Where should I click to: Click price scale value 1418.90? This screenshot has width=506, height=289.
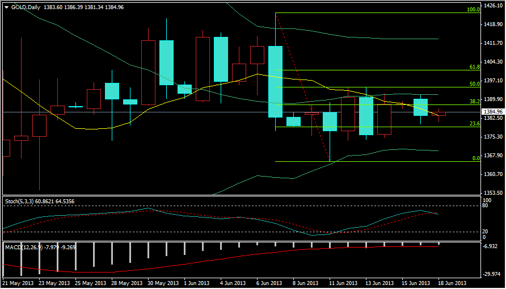coord(492,24)
